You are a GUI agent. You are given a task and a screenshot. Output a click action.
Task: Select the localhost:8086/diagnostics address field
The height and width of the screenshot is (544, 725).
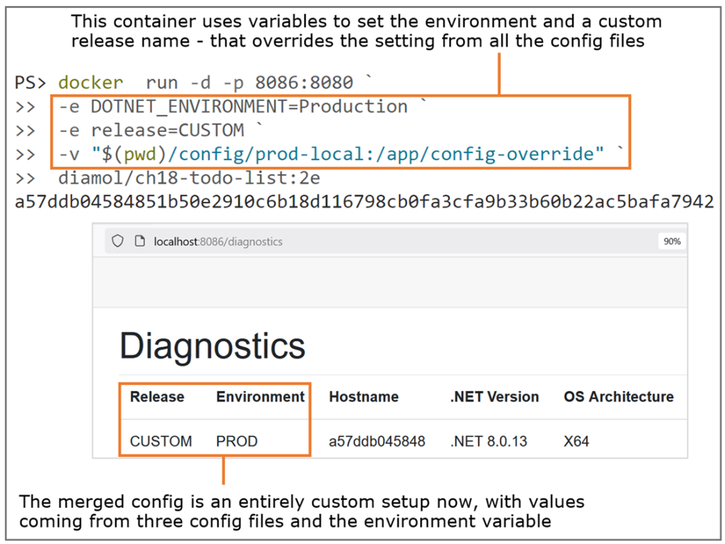[395, 241]
